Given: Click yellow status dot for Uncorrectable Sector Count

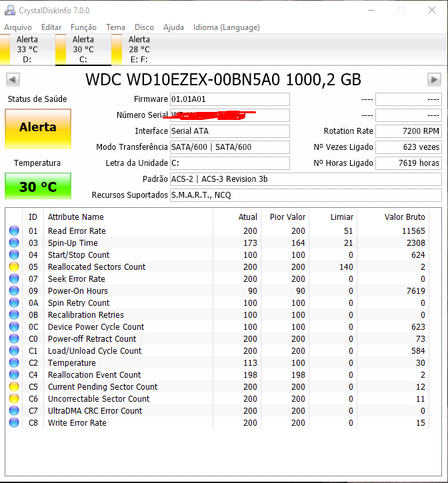Looking at the screenshot, I should (x=14, y=399).
